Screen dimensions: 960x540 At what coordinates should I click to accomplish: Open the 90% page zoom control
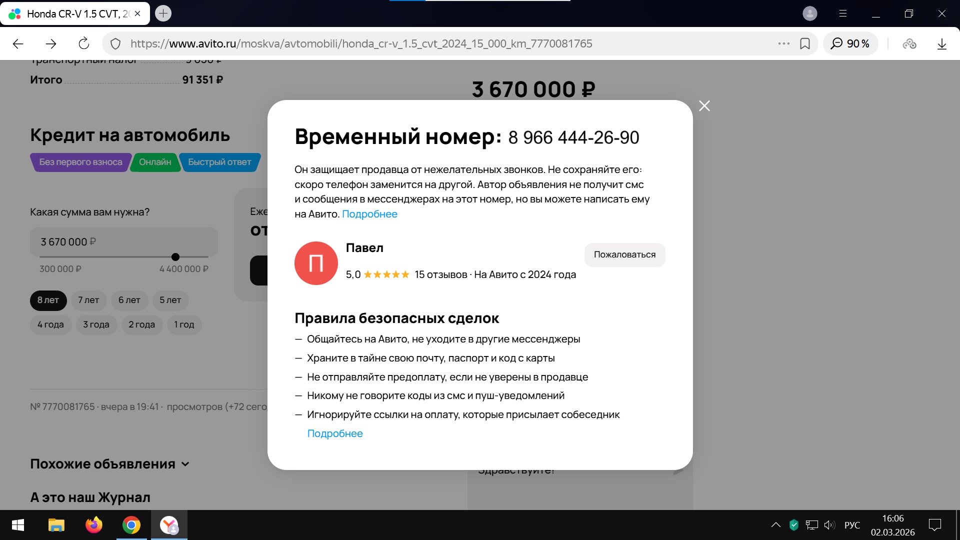click(x=850, y=43)
